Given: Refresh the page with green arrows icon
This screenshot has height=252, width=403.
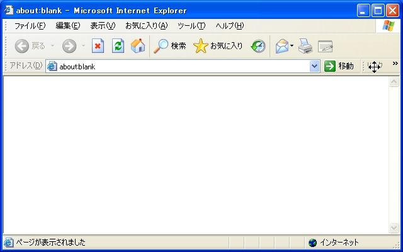Looking at the screenshot, I should pyautogui.click(x=118, y=46).
